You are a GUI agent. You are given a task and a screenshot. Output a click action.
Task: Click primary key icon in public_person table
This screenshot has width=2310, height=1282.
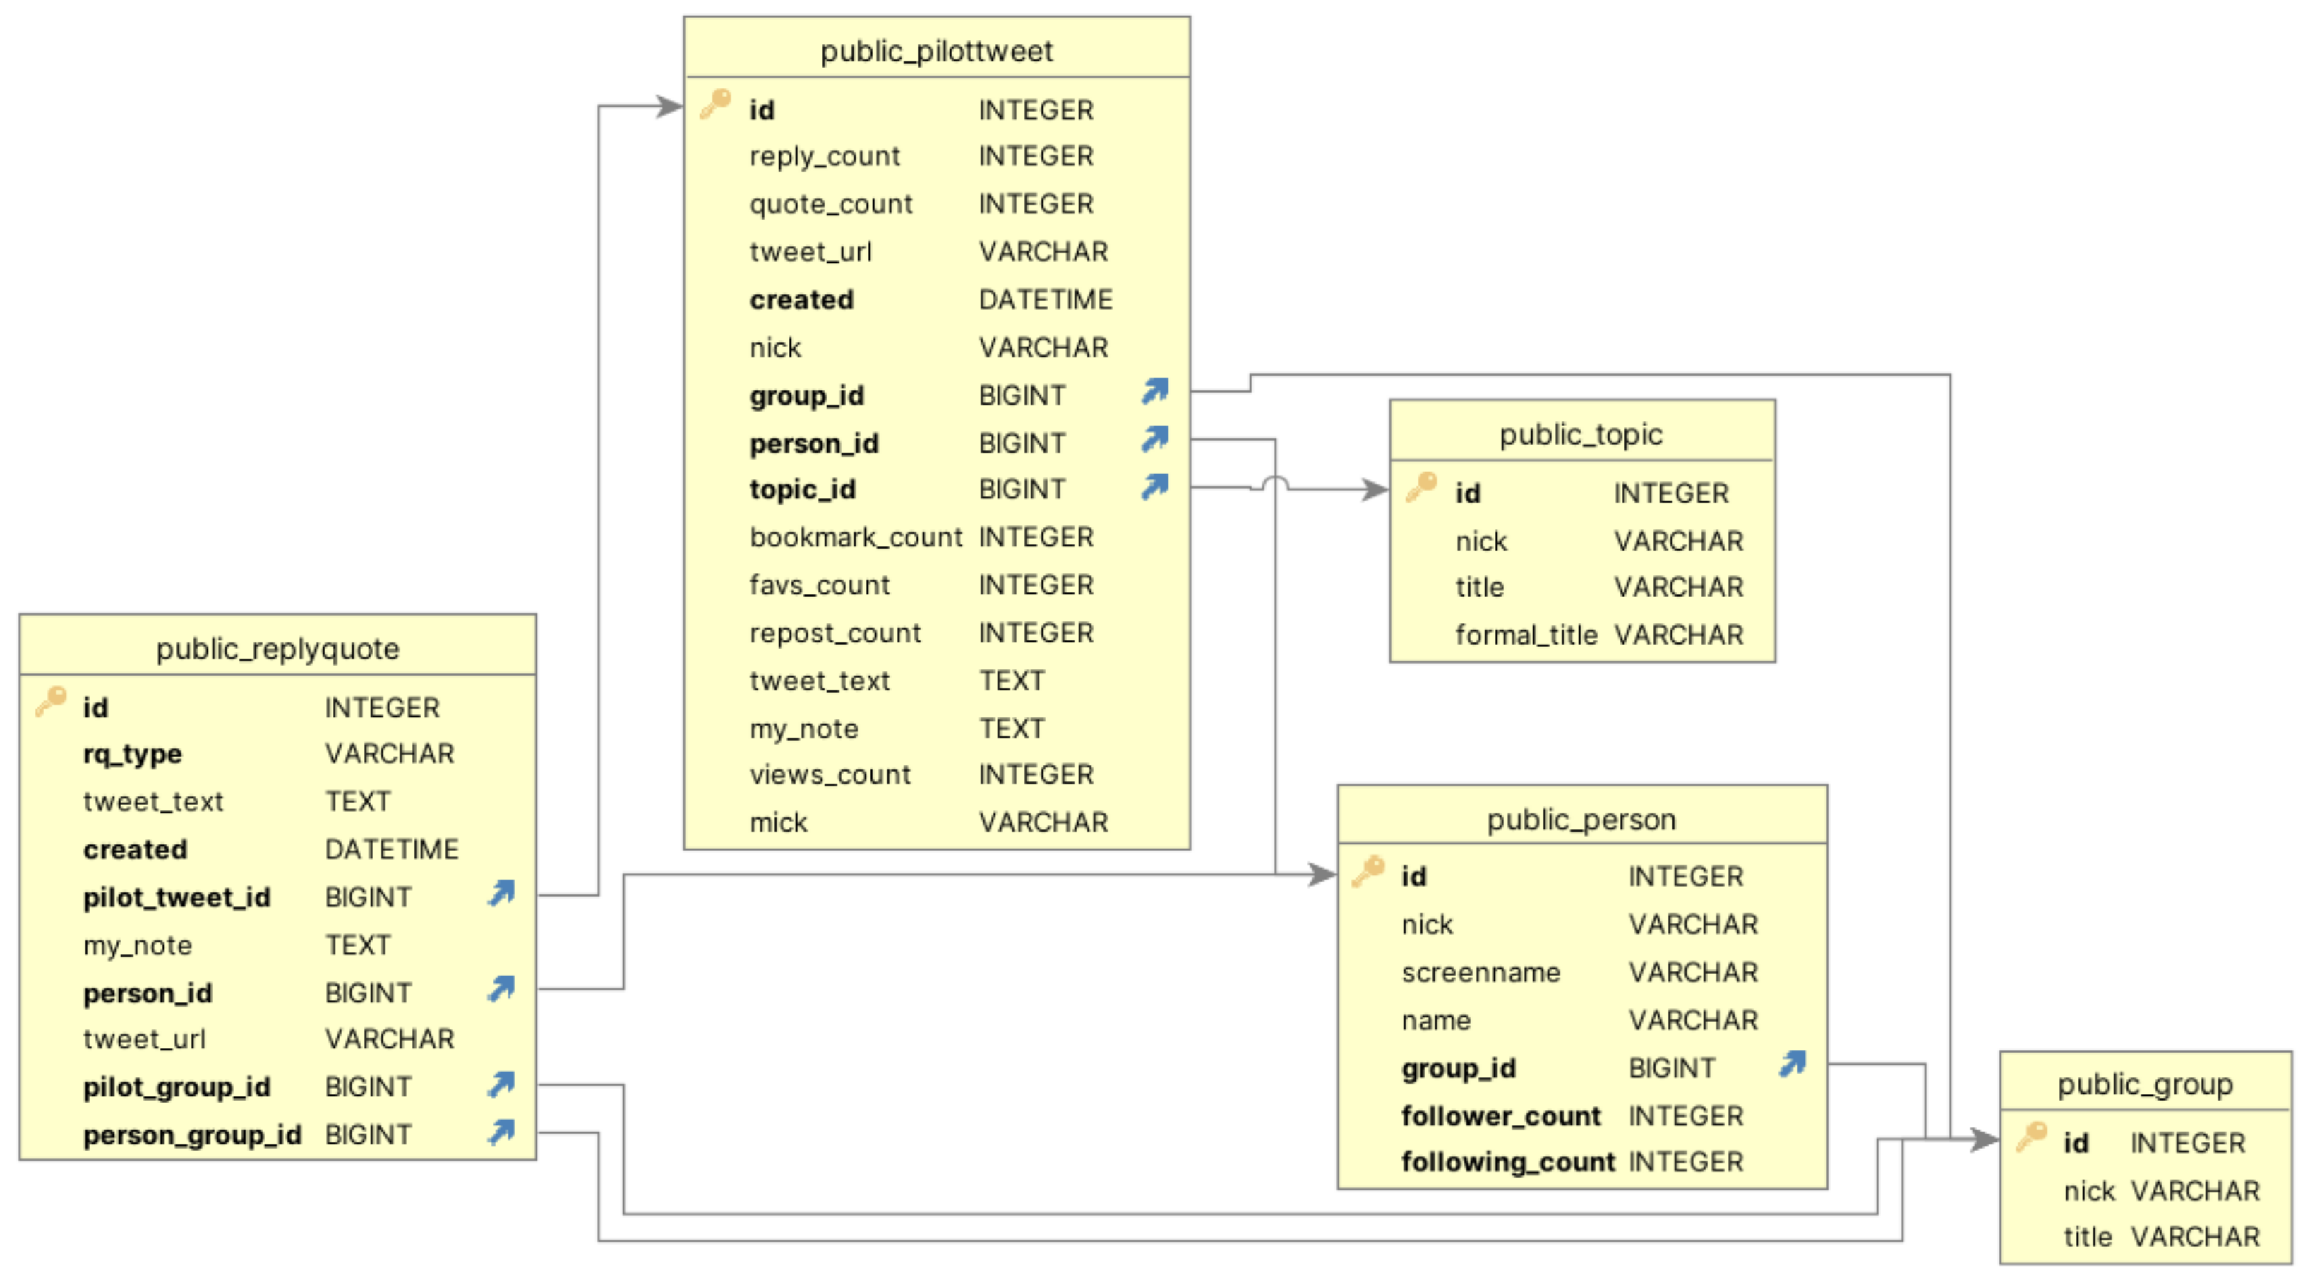[1368, 871]
